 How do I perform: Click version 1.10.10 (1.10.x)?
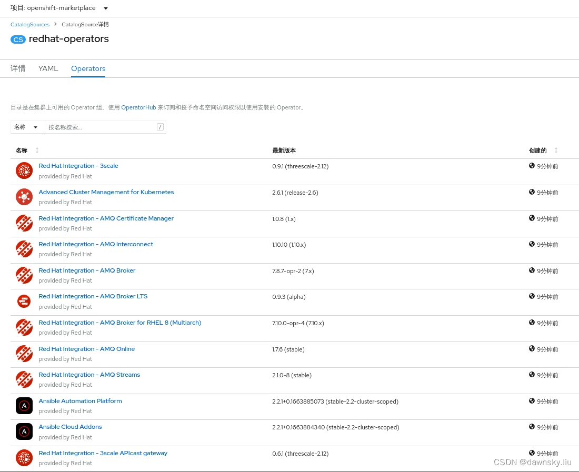pos(289,245)
